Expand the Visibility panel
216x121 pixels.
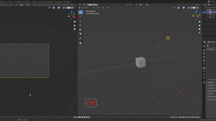(211, 94)
